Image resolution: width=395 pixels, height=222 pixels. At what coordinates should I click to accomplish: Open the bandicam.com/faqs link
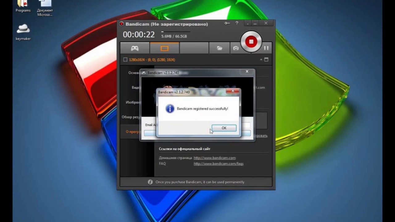218,164
